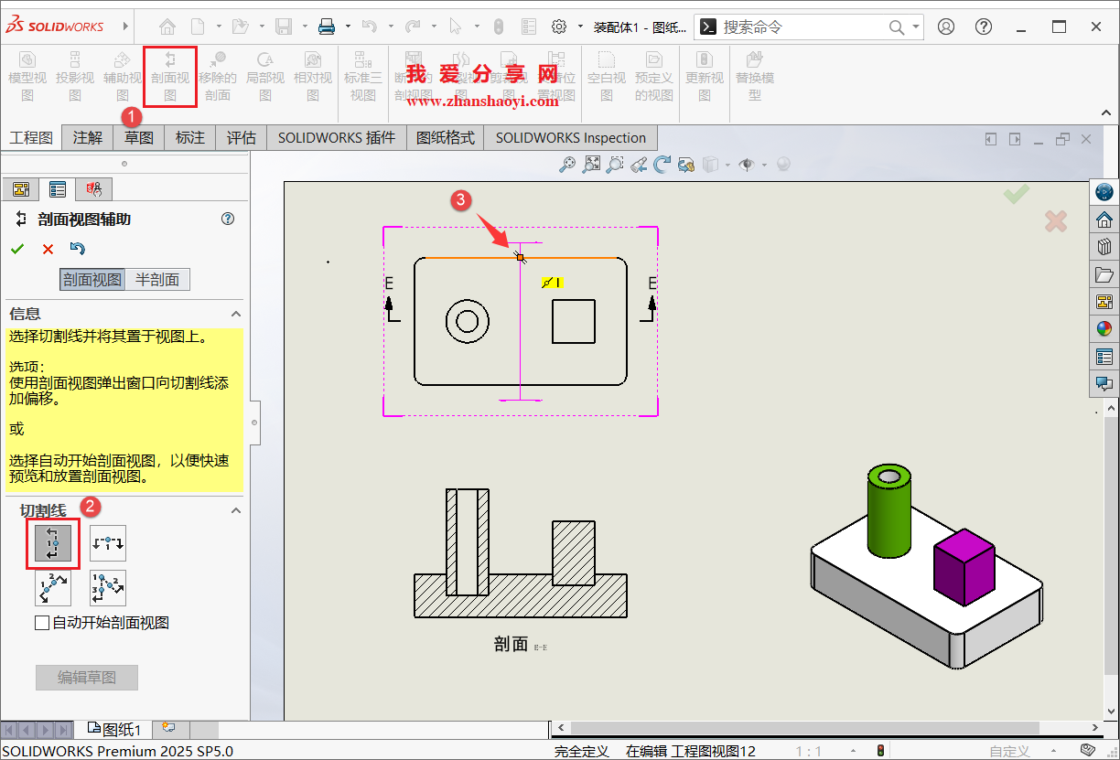Viewport: 1120px width, 760px height.
Task: Switch to the third manager pane tab icon
Action: (93, 189)
